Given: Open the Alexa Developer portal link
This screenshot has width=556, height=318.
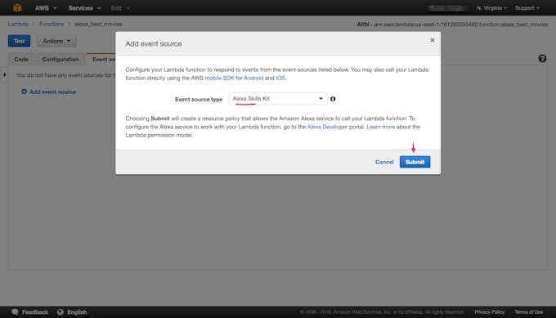Looking at the screenshot, I should click(x=327, y=127).
